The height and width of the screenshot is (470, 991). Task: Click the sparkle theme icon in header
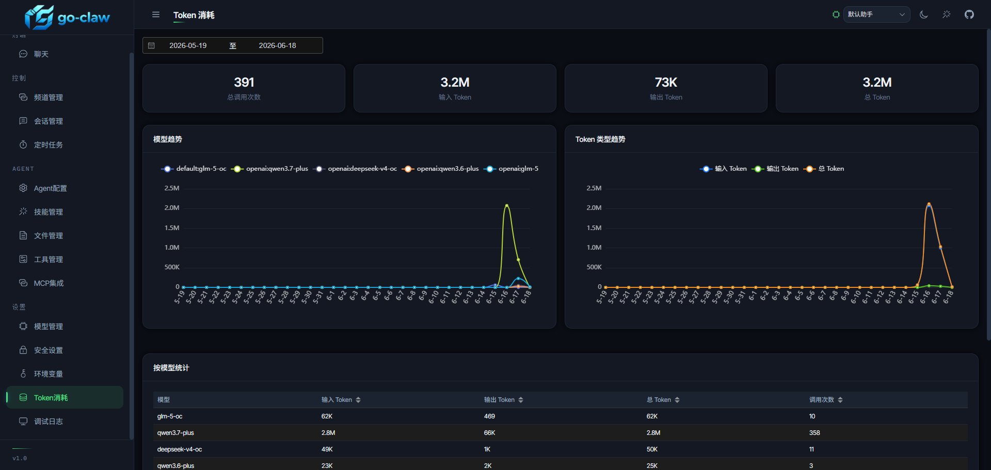click(947, 14)
